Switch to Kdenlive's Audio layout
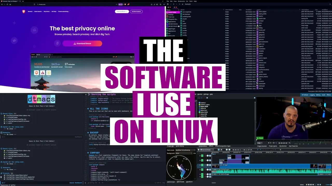This screenshot has width=332, height=186. tap(323, 95)
